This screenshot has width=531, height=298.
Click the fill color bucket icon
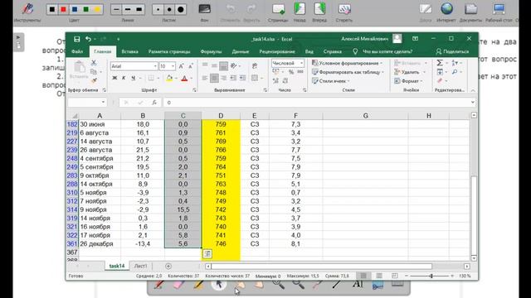[169, 78]
